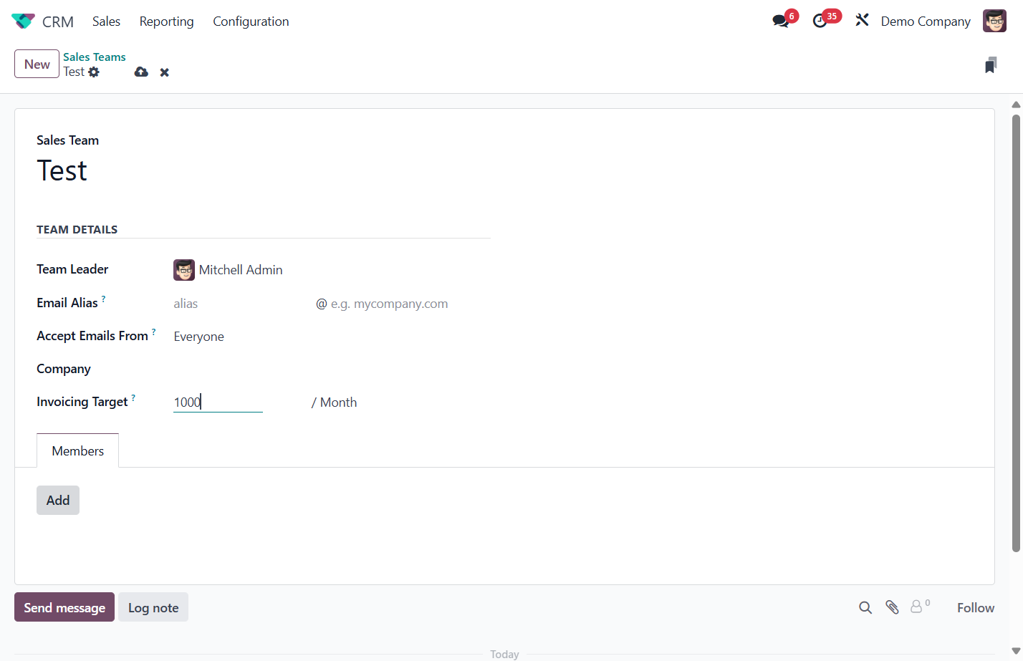Open the Sales menu
This screenshot has width=1023, height=661.
click(106, 21)
